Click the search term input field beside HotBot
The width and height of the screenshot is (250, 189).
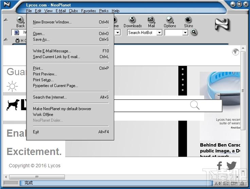(x=174, y=33)
